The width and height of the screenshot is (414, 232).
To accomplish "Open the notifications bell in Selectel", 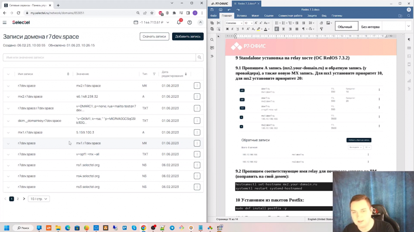I will pos(179,22).
